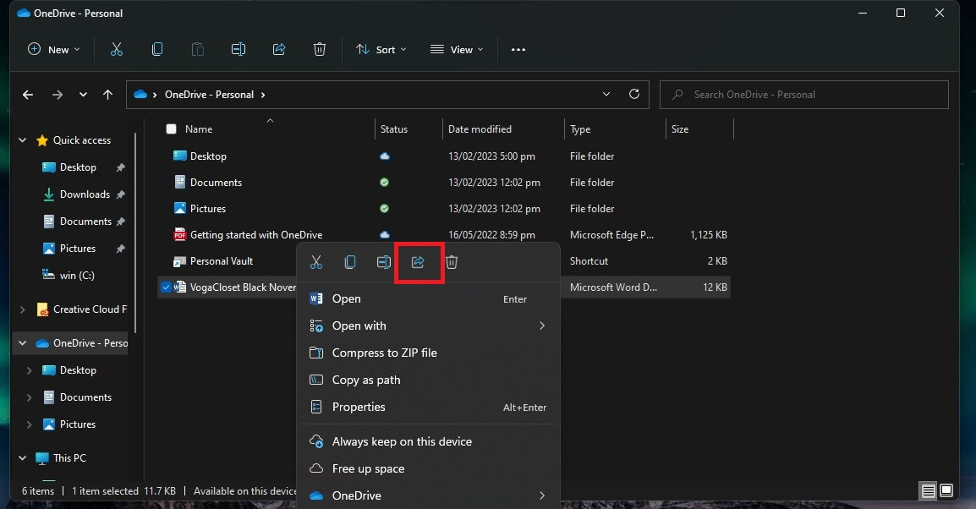Open See more ellipsis in toolbar

point(518,50)
